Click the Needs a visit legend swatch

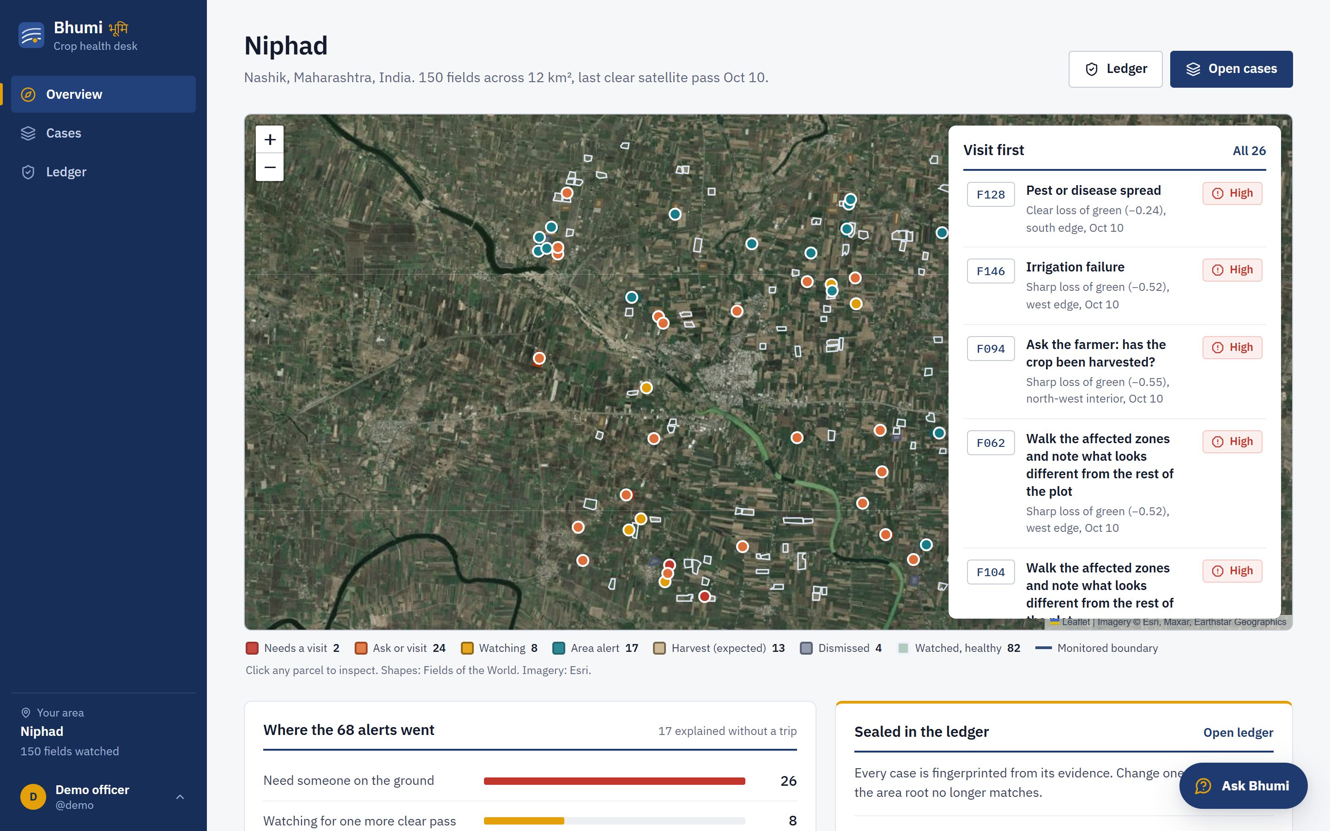tap(252, 648)
